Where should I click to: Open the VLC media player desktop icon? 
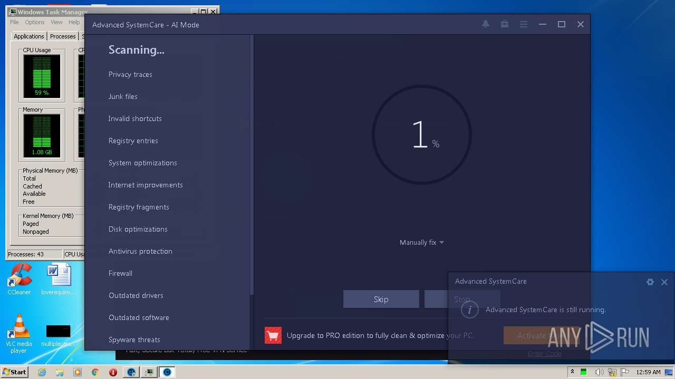tap(19, 333)
